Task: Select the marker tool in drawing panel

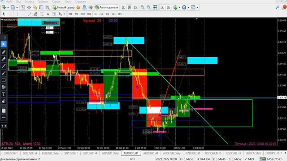Action: 4,59
